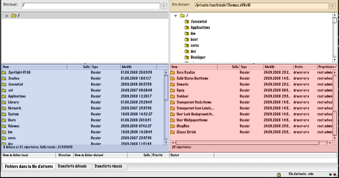Click the padlock icon in status bar
The width and height of the screenshot is (339, 178).
coord(279,174)
